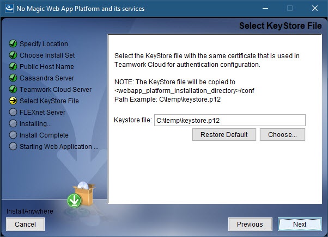Select the Cassandra Server step label

tap(47, 78)
